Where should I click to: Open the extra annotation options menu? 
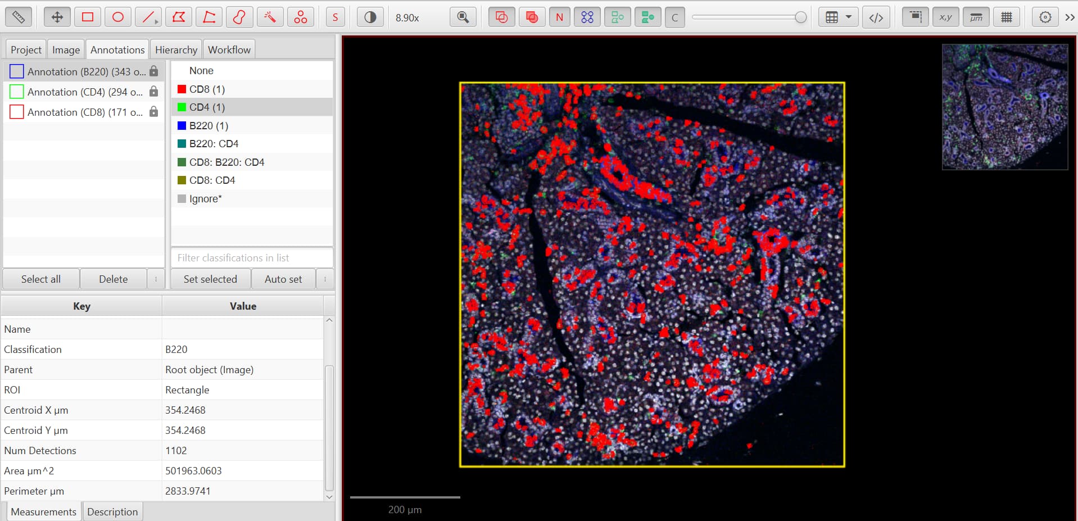tap(156, 279)
